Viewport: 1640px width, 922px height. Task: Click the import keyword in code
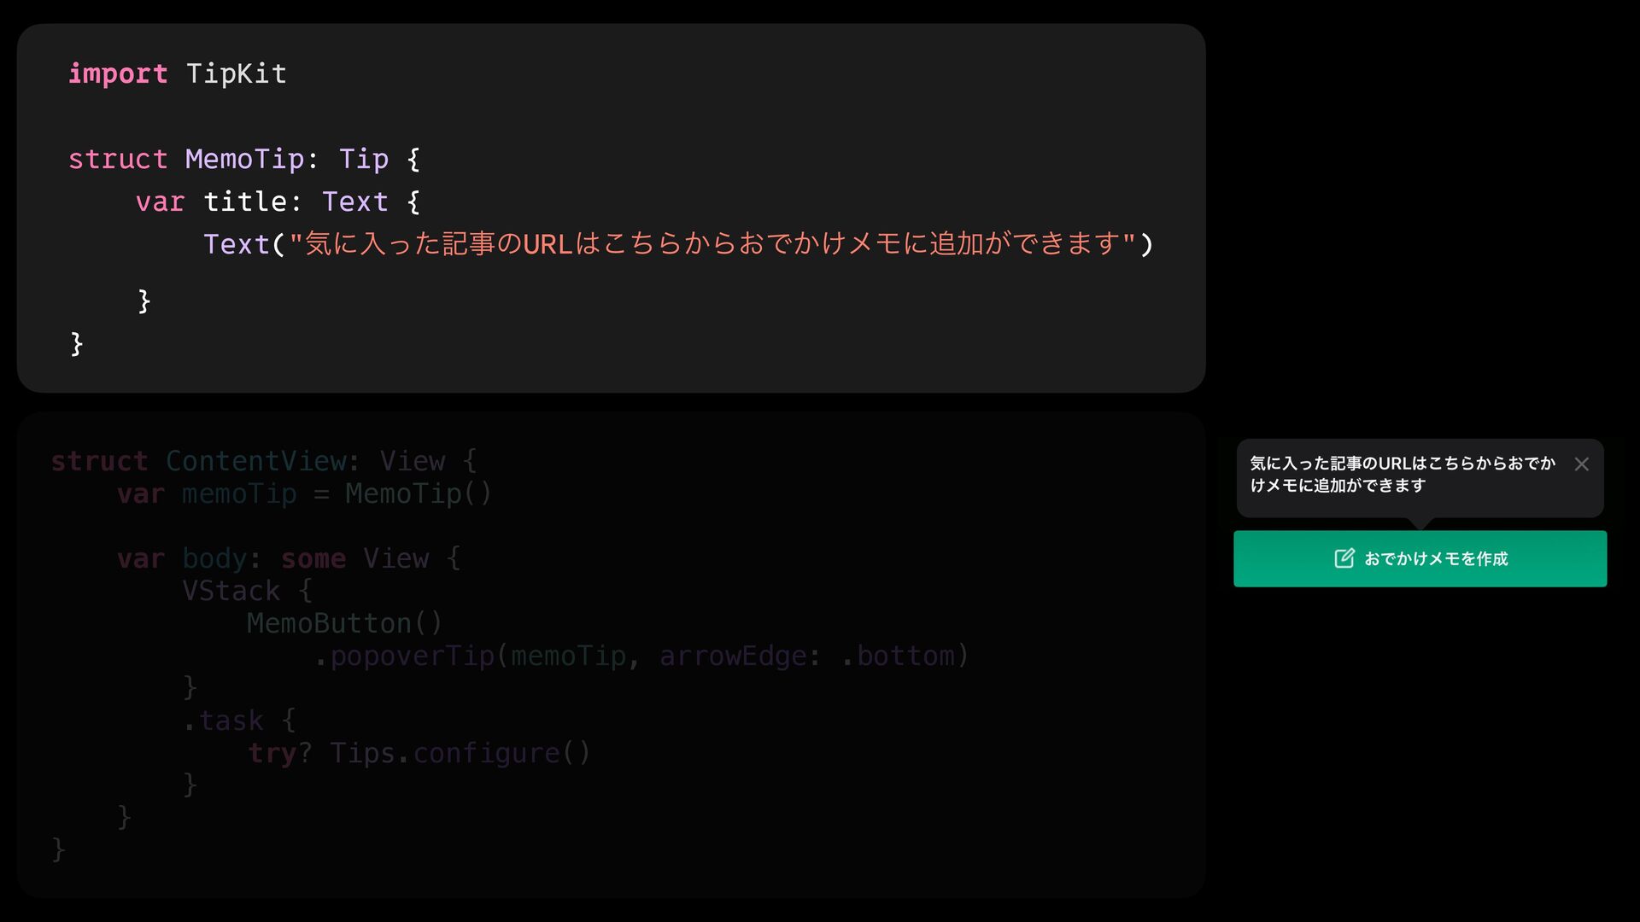pyautogui.click(x=118, y=73)
